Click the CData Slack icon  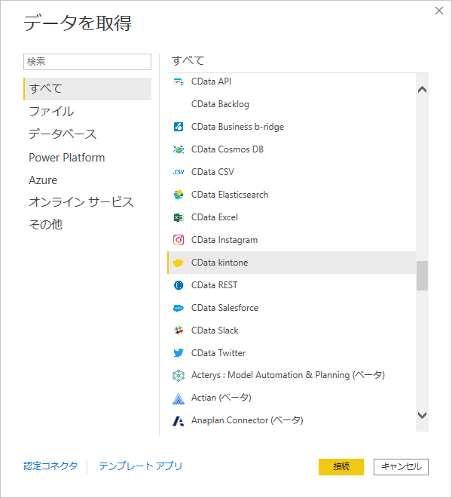179,330
